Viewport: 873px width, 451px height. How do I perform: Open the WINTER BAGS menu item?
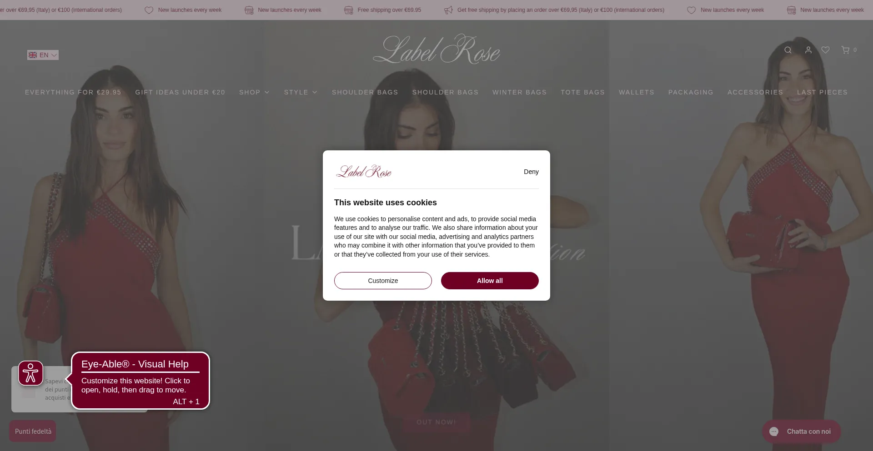[520, 92]
